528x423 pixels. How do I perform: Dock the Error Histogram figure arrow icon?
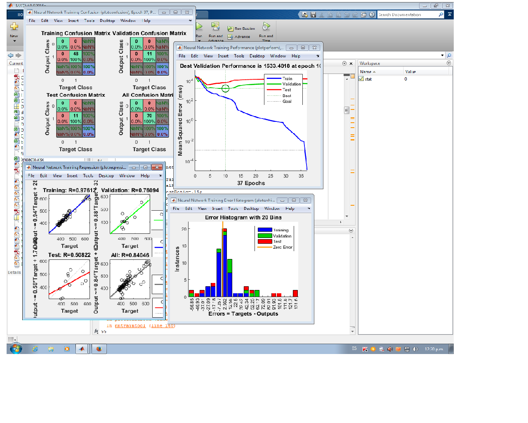pyautogui.click(x=309, y=209)
